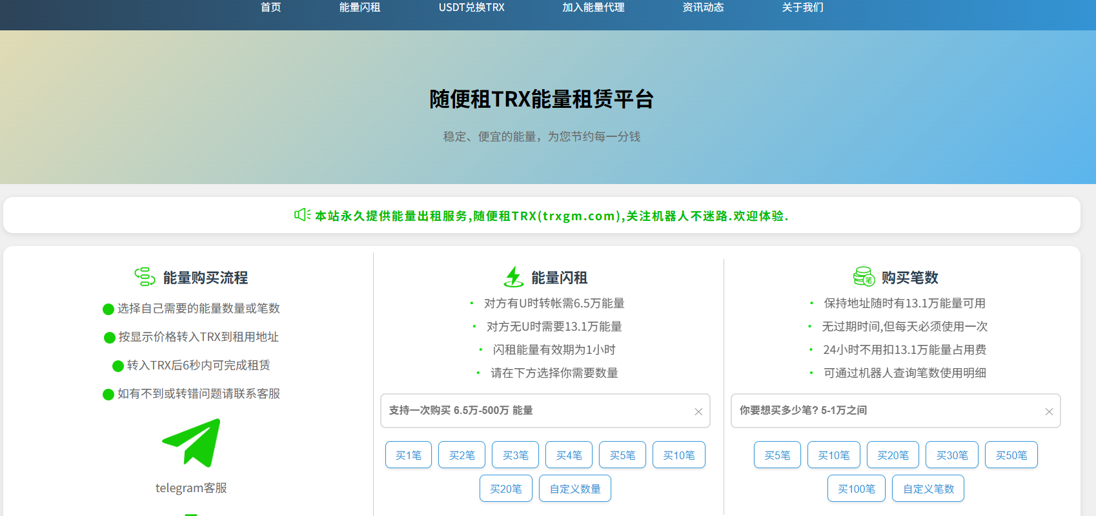Select 买10笔 in the 购买笔数 section

pyautogui.click(x=834, y=455)
